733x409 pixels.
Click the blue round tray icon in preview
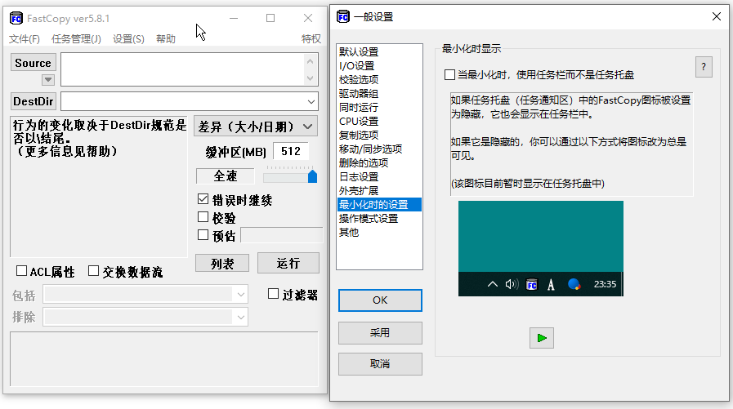tap(574, 284)
